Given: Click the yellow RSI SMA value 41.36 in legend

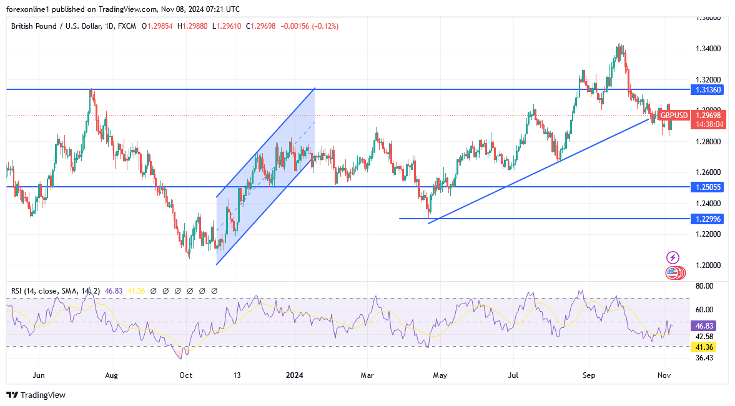Looking at the screenshot, I should point(131,291).
